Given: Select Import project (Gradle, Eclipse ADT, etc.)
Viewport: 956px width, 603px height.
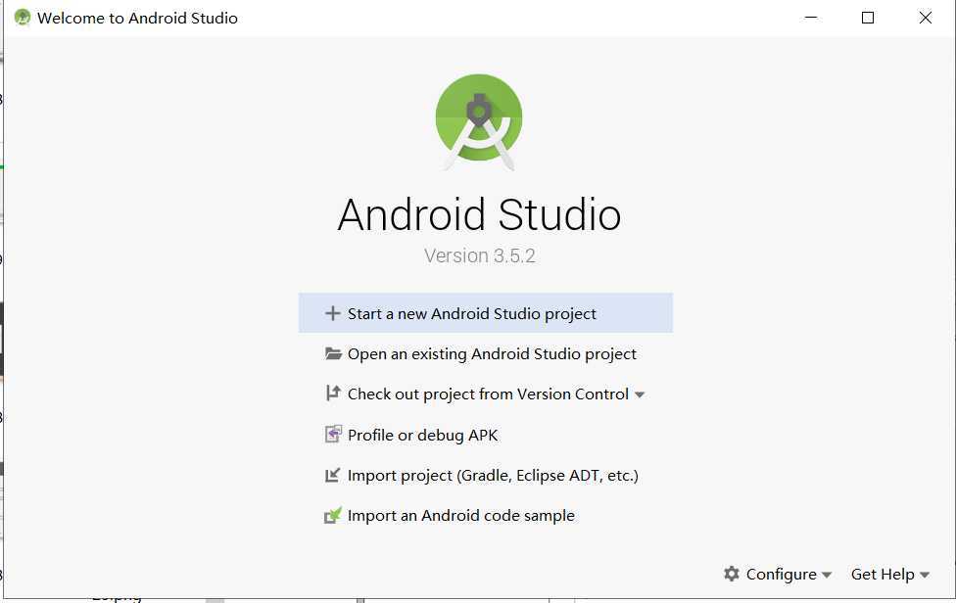Looking at the screenshot, I should pyautogui.click(x=485, y=475).
